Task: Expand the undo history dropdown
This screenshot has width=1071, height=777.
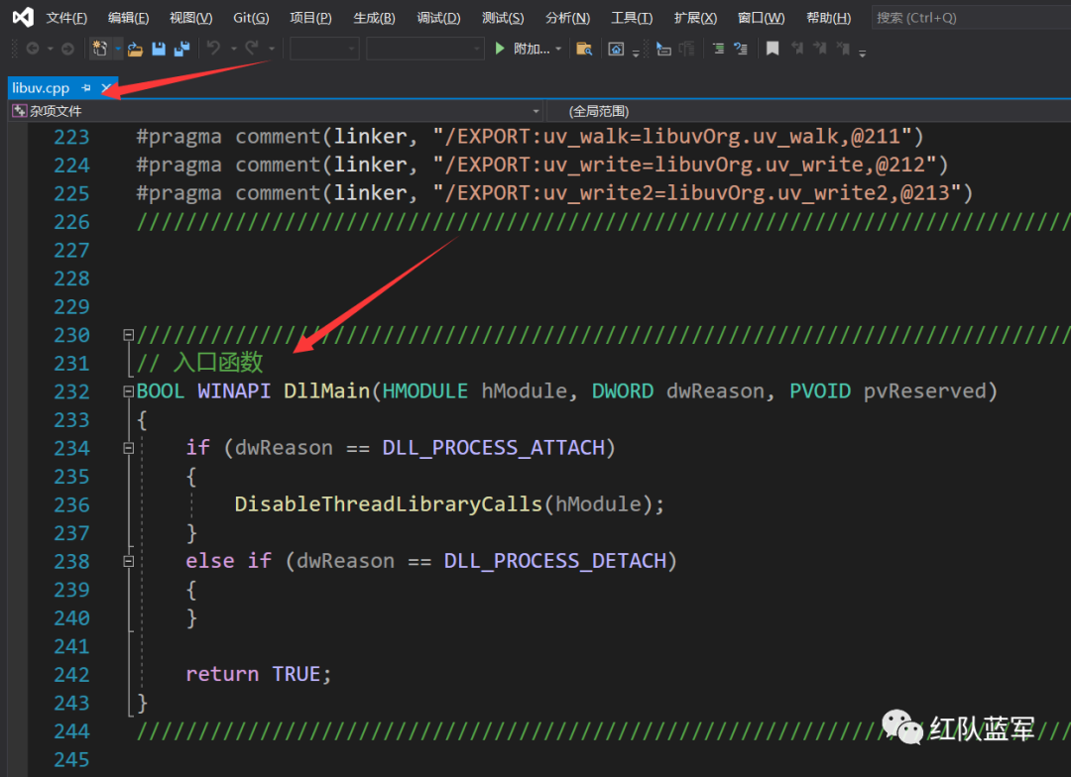Action: pyautogui.click(x=234, y=49)
